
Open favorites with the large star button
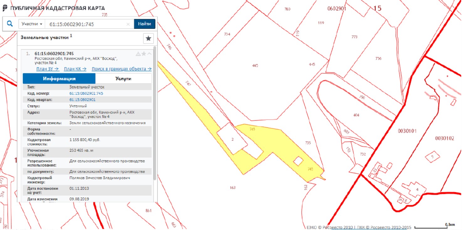(148, 38)
